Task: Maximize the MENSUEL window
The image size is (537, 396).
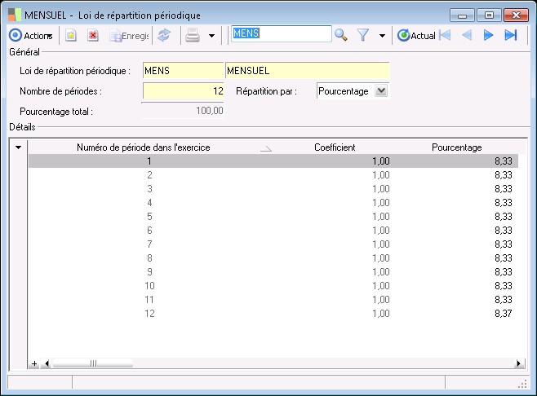Action: 489,15
